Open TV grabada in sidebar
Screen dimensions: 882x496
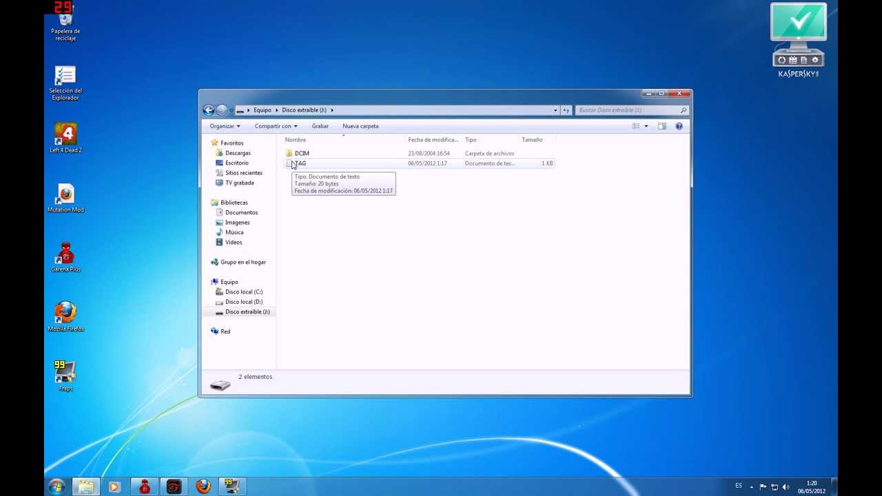[239, 183]
